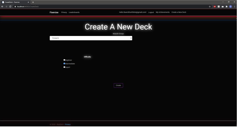
Task: Open the Muscle Group dropdown showing Forearm
Action: pyautogui.click(x=91, y=38)
